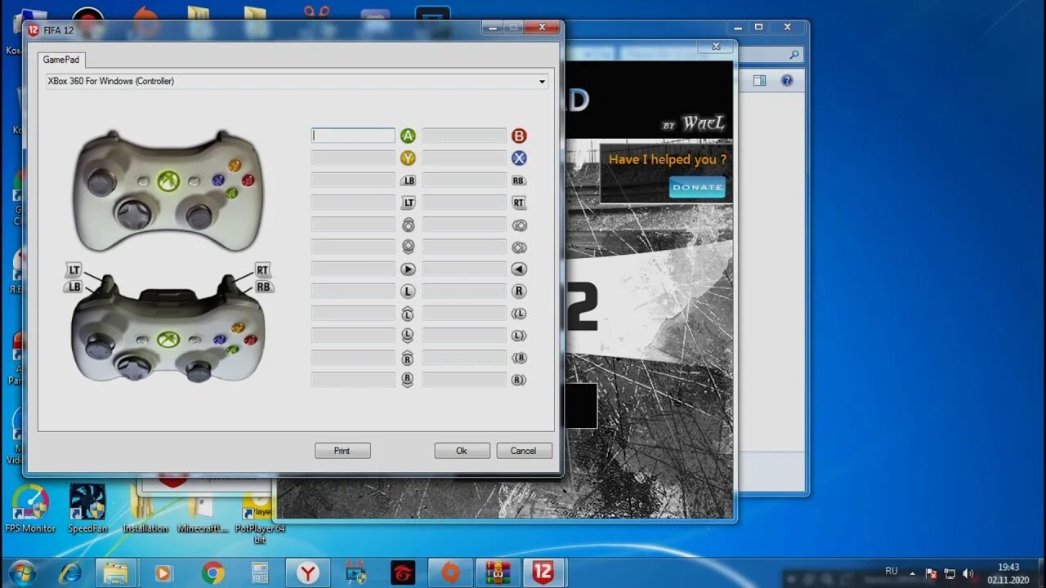Click the SpeedFan desktop shortcut
Image resolution: width=1046 pixels, height=588 pixels.
(87, 510)
